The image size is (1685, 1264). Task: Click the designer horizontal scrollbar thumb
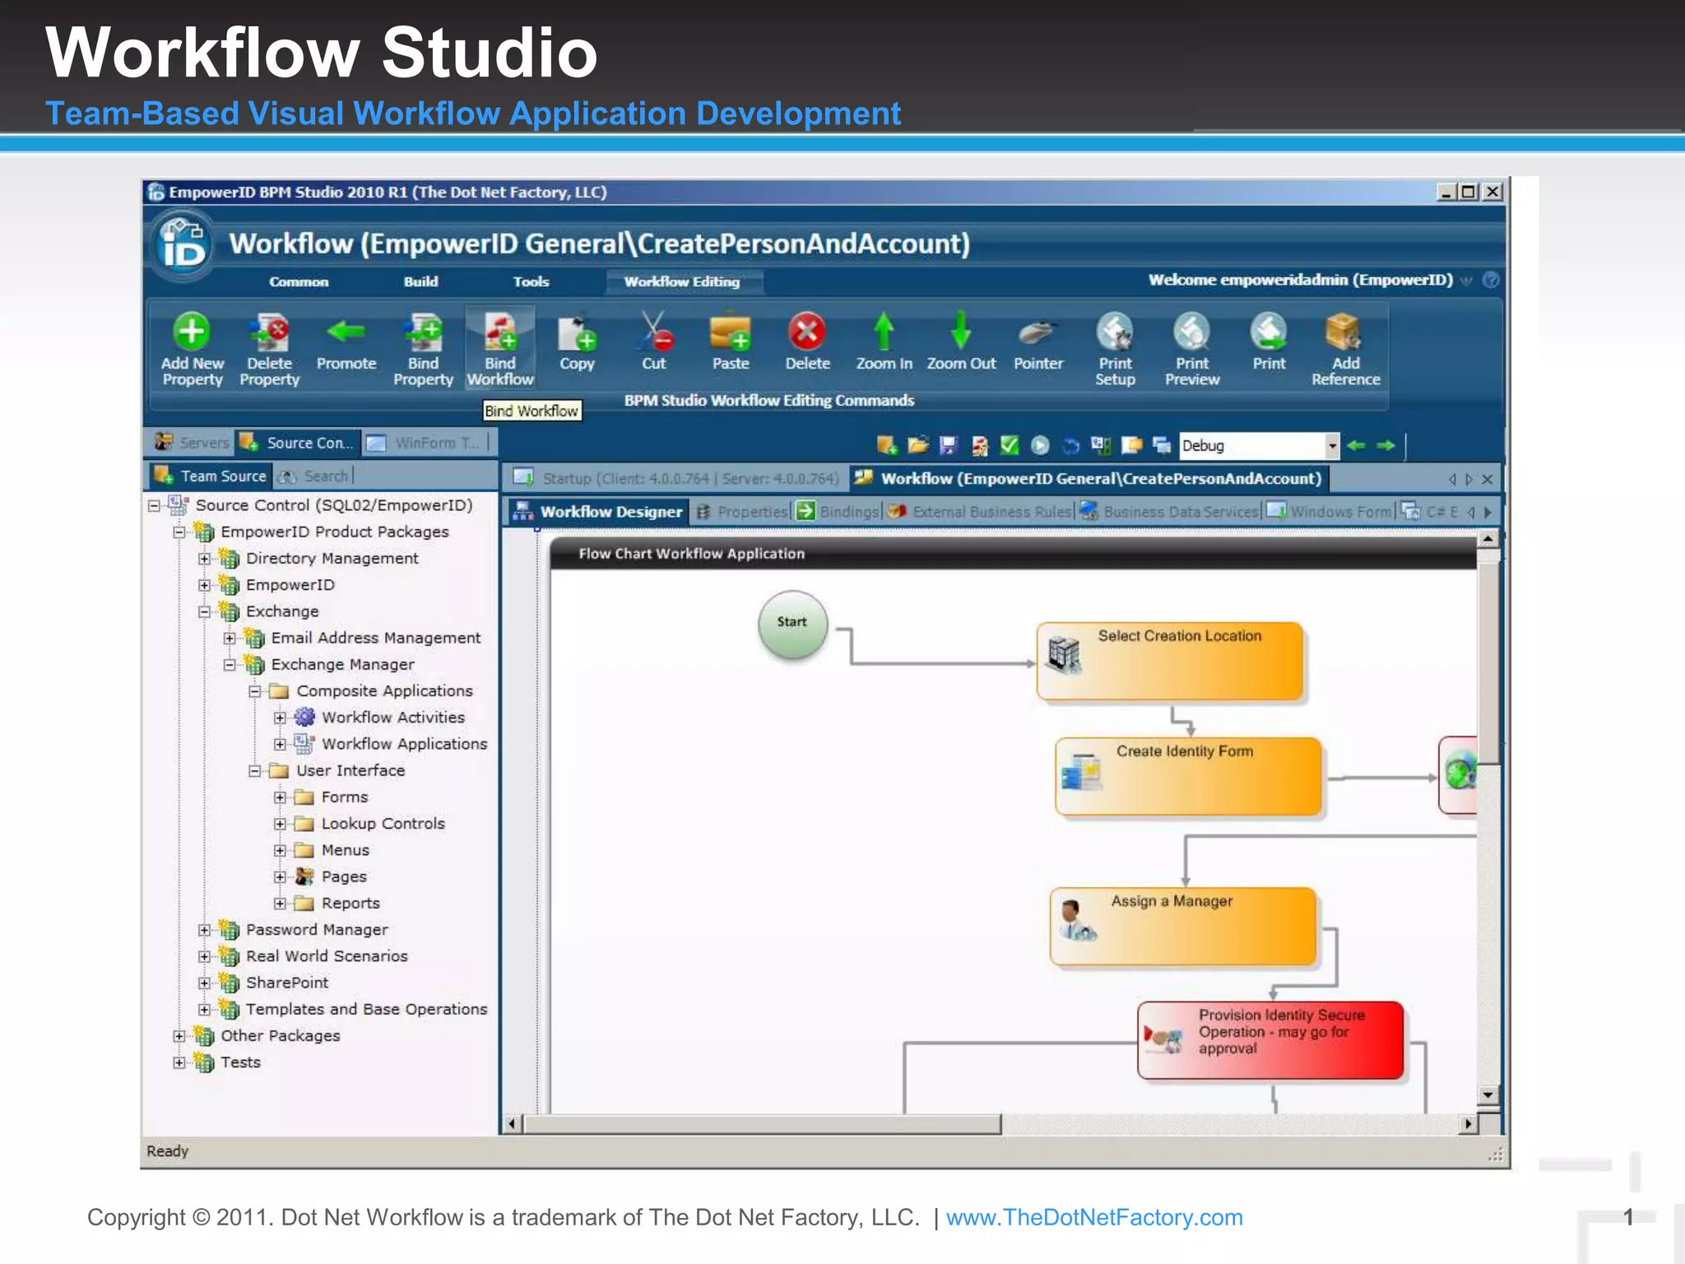tap(763, 1124)
